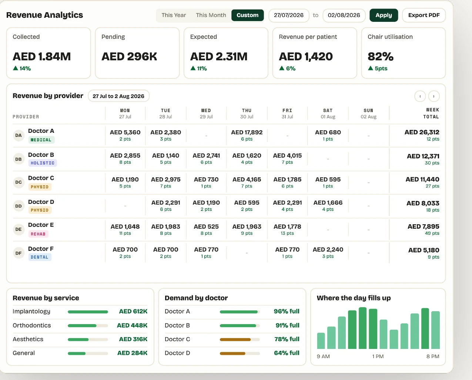The height and width of the screenshot is (380, 472).
Task: Click the DENTAL specialty badge
Action: [x=40, y=257]
